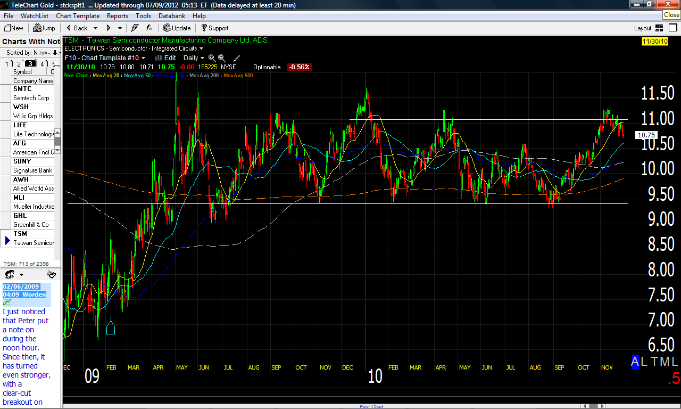
Task: Open Support from the toolbar
Action: [x=215, y=28]
